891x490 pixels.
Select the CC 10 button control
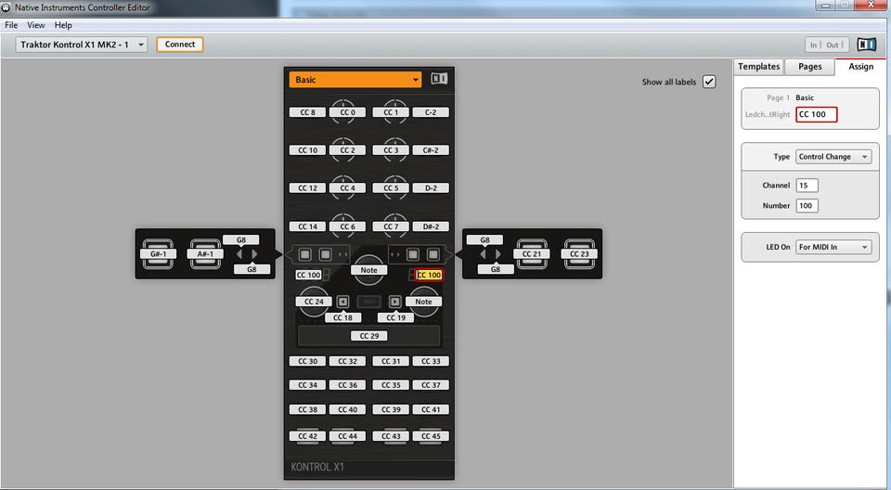[307, 150]
